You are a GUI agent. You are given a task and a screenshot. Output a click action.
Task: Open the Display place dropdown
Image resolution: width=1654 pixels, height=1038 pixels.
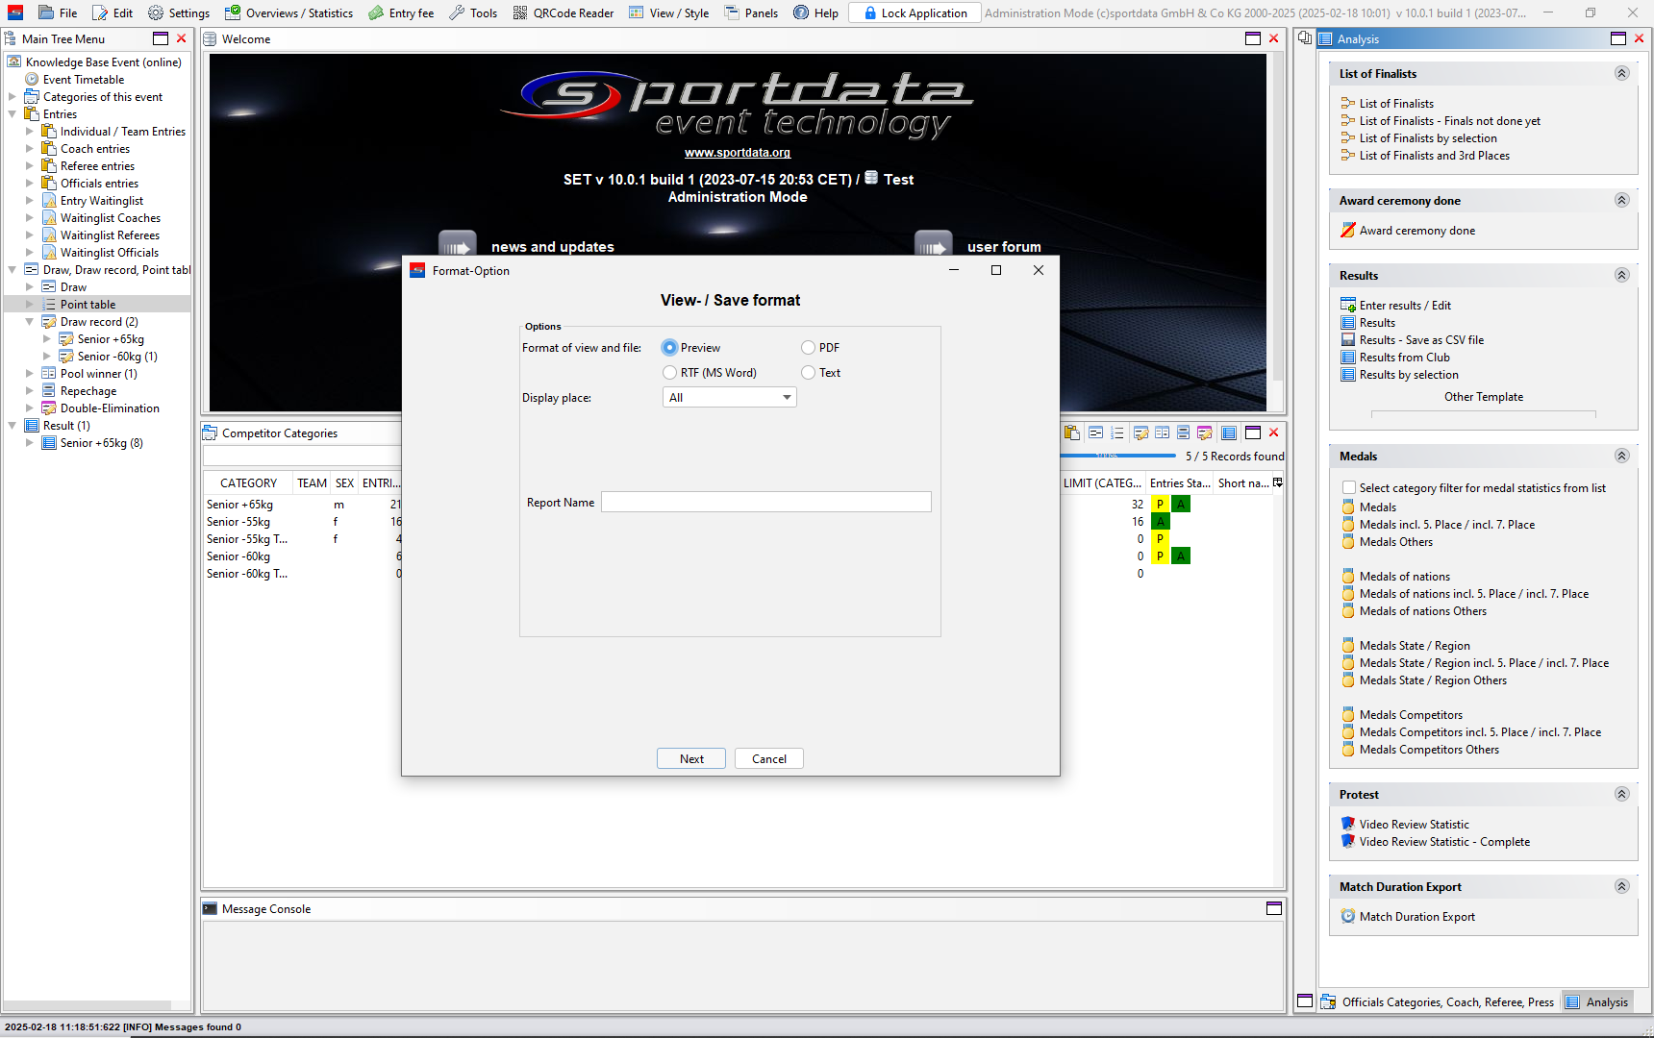tap(730, 398)
